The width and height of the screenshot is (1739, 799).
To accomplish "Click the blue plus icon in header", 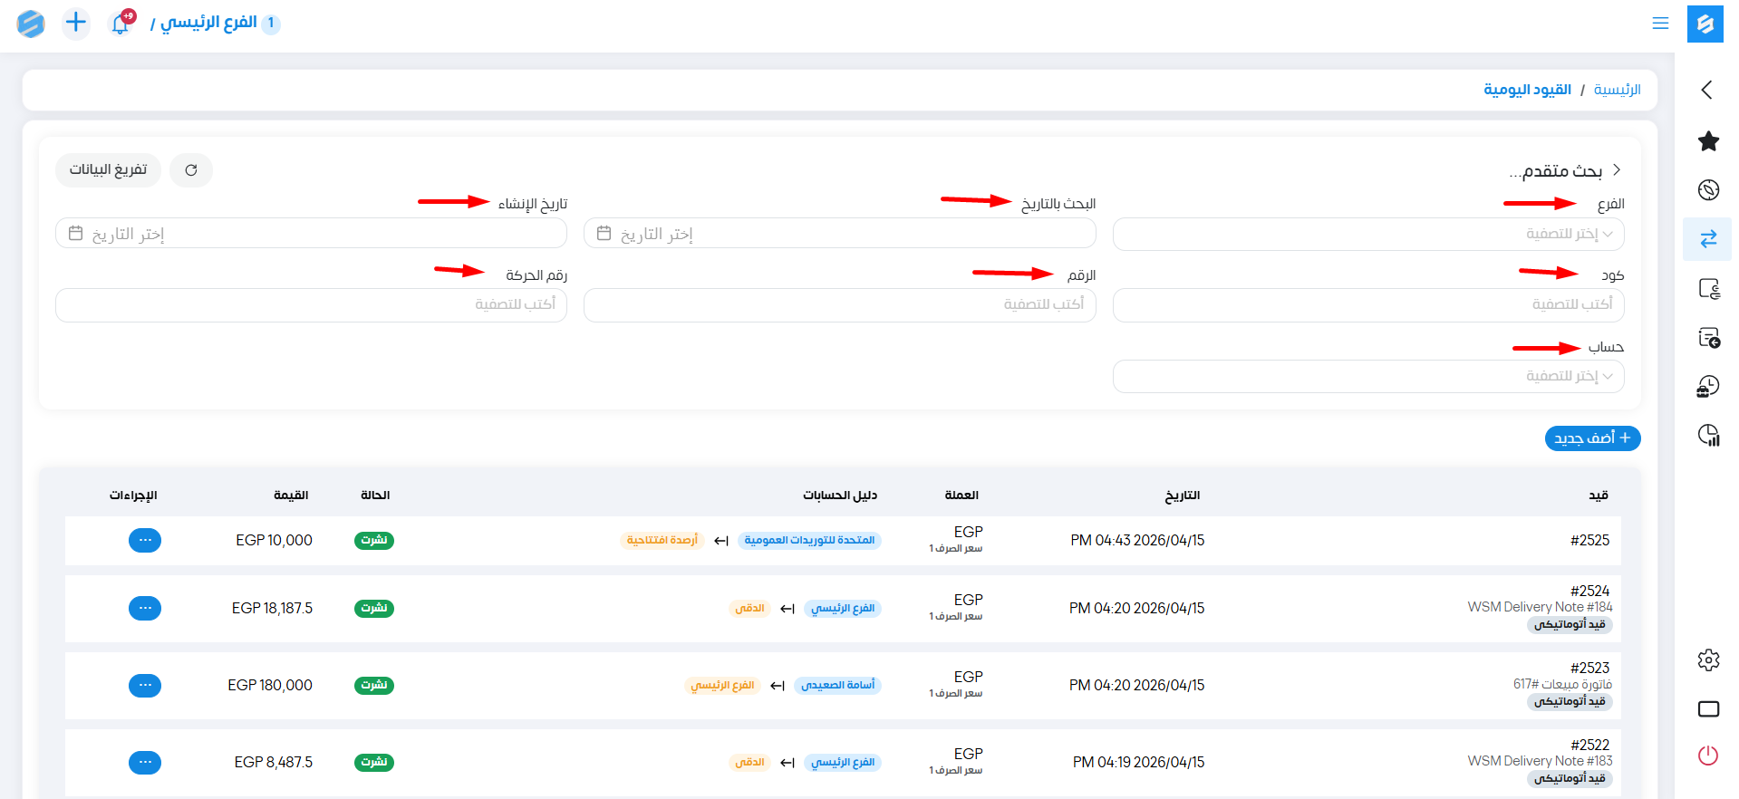I will coord(76,23).
